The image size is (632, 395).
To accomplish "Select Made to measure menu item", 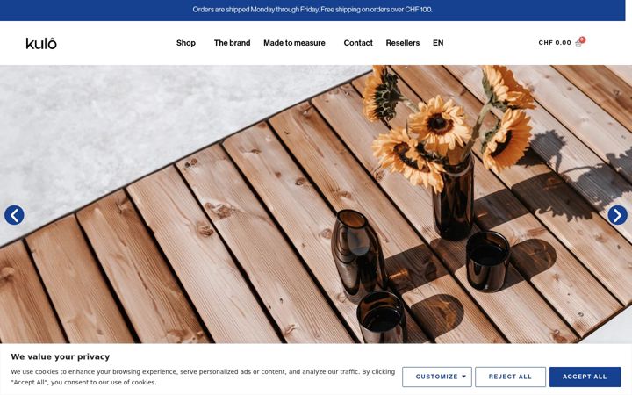I will [294, 43].
